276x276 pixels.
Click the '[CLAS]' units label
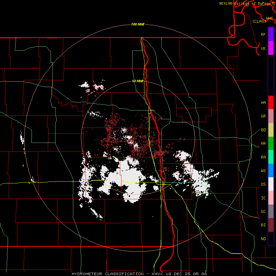[259, 21]
